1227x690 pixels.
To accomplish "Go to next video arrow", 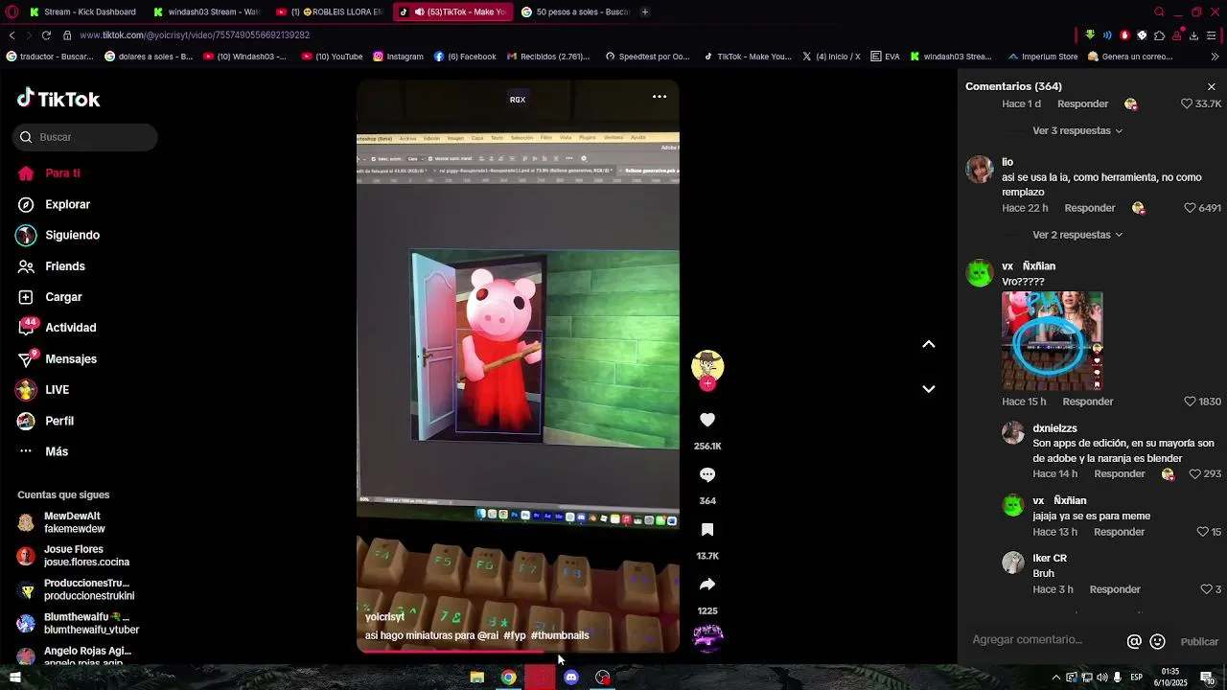I will (x=929, y=389).
